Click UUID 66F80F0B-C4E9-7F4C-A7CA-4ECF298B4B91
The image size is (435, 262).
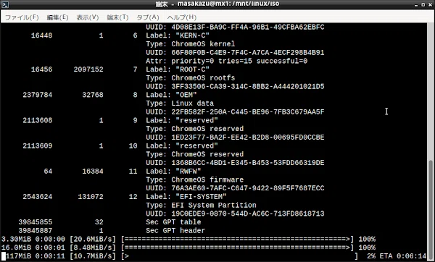point(248,52)
